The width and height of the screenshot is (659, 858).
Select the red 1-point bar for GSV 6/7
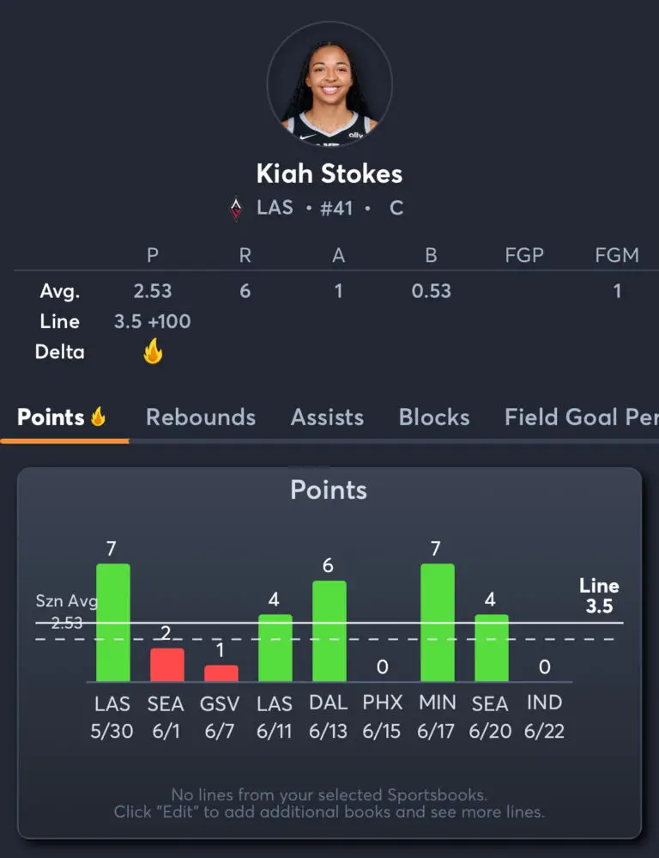point(221,673)
